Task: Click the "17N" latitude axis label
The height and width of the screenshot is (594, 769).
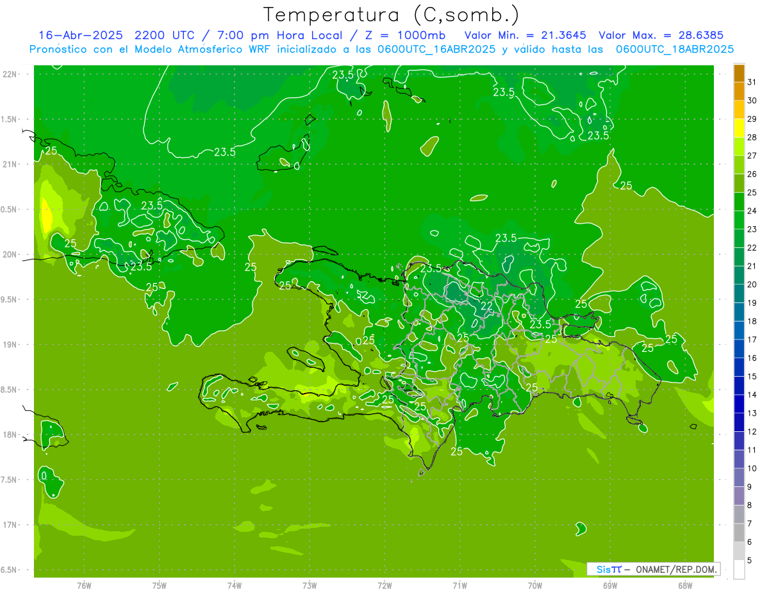Action: (x=9, y=525)
